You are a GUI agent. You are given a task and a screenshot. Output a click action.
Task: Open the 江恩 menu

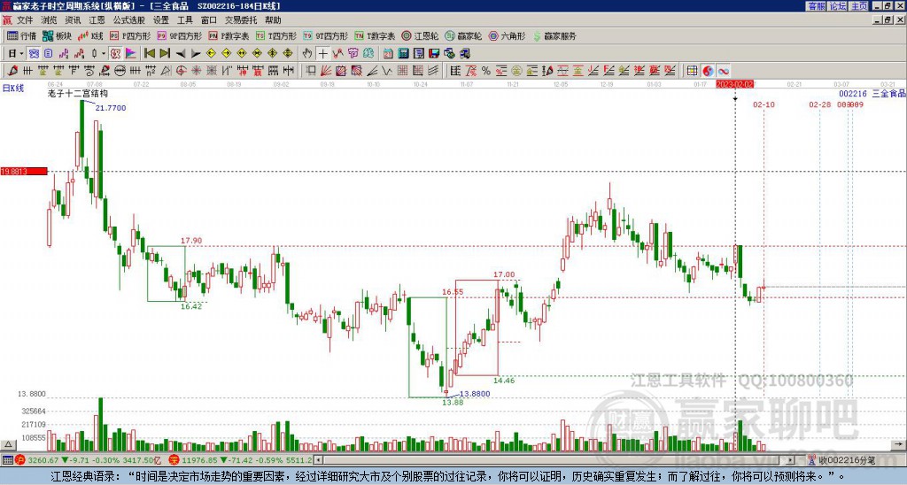(97, 19)
